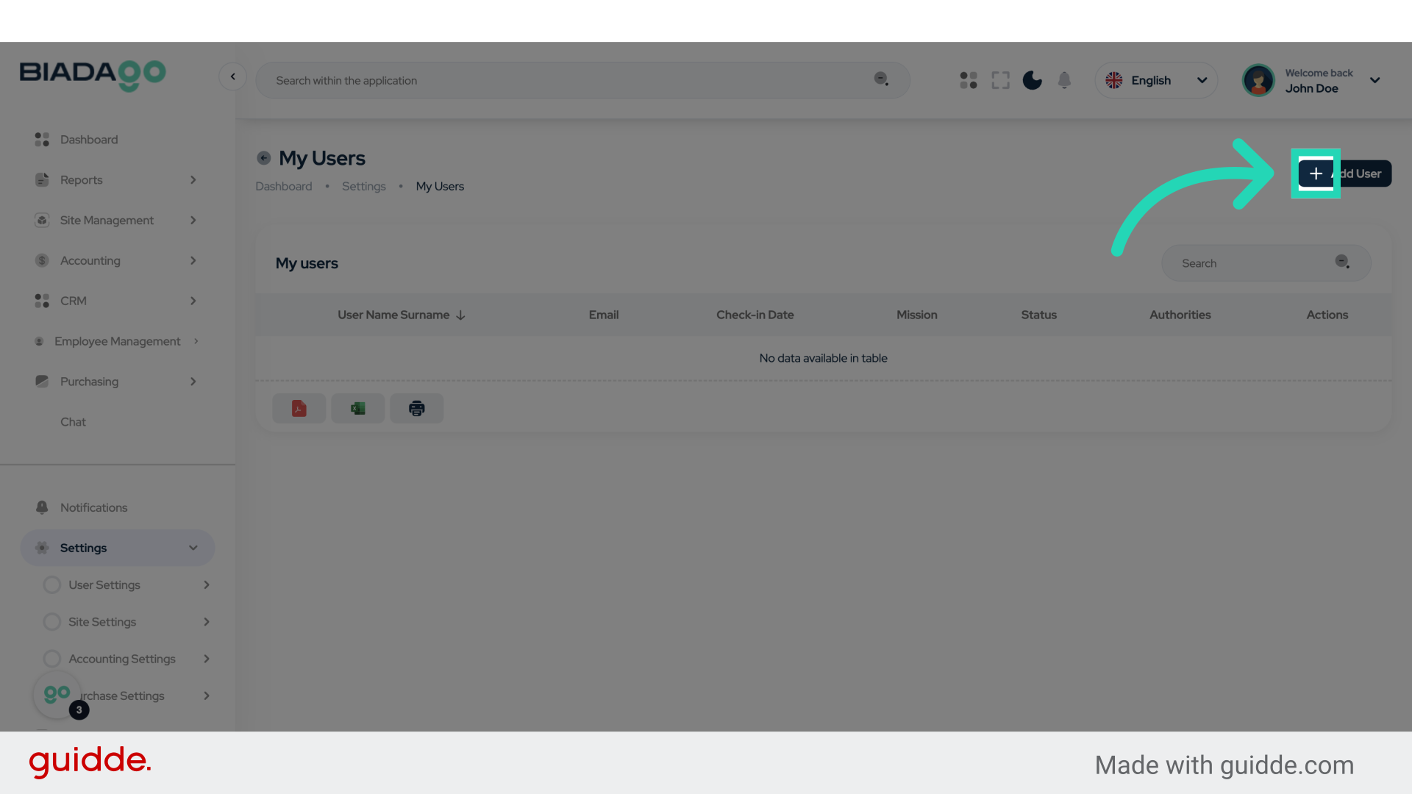
Task: Open the English language dropdown
Action: (x=1156, y=80)
